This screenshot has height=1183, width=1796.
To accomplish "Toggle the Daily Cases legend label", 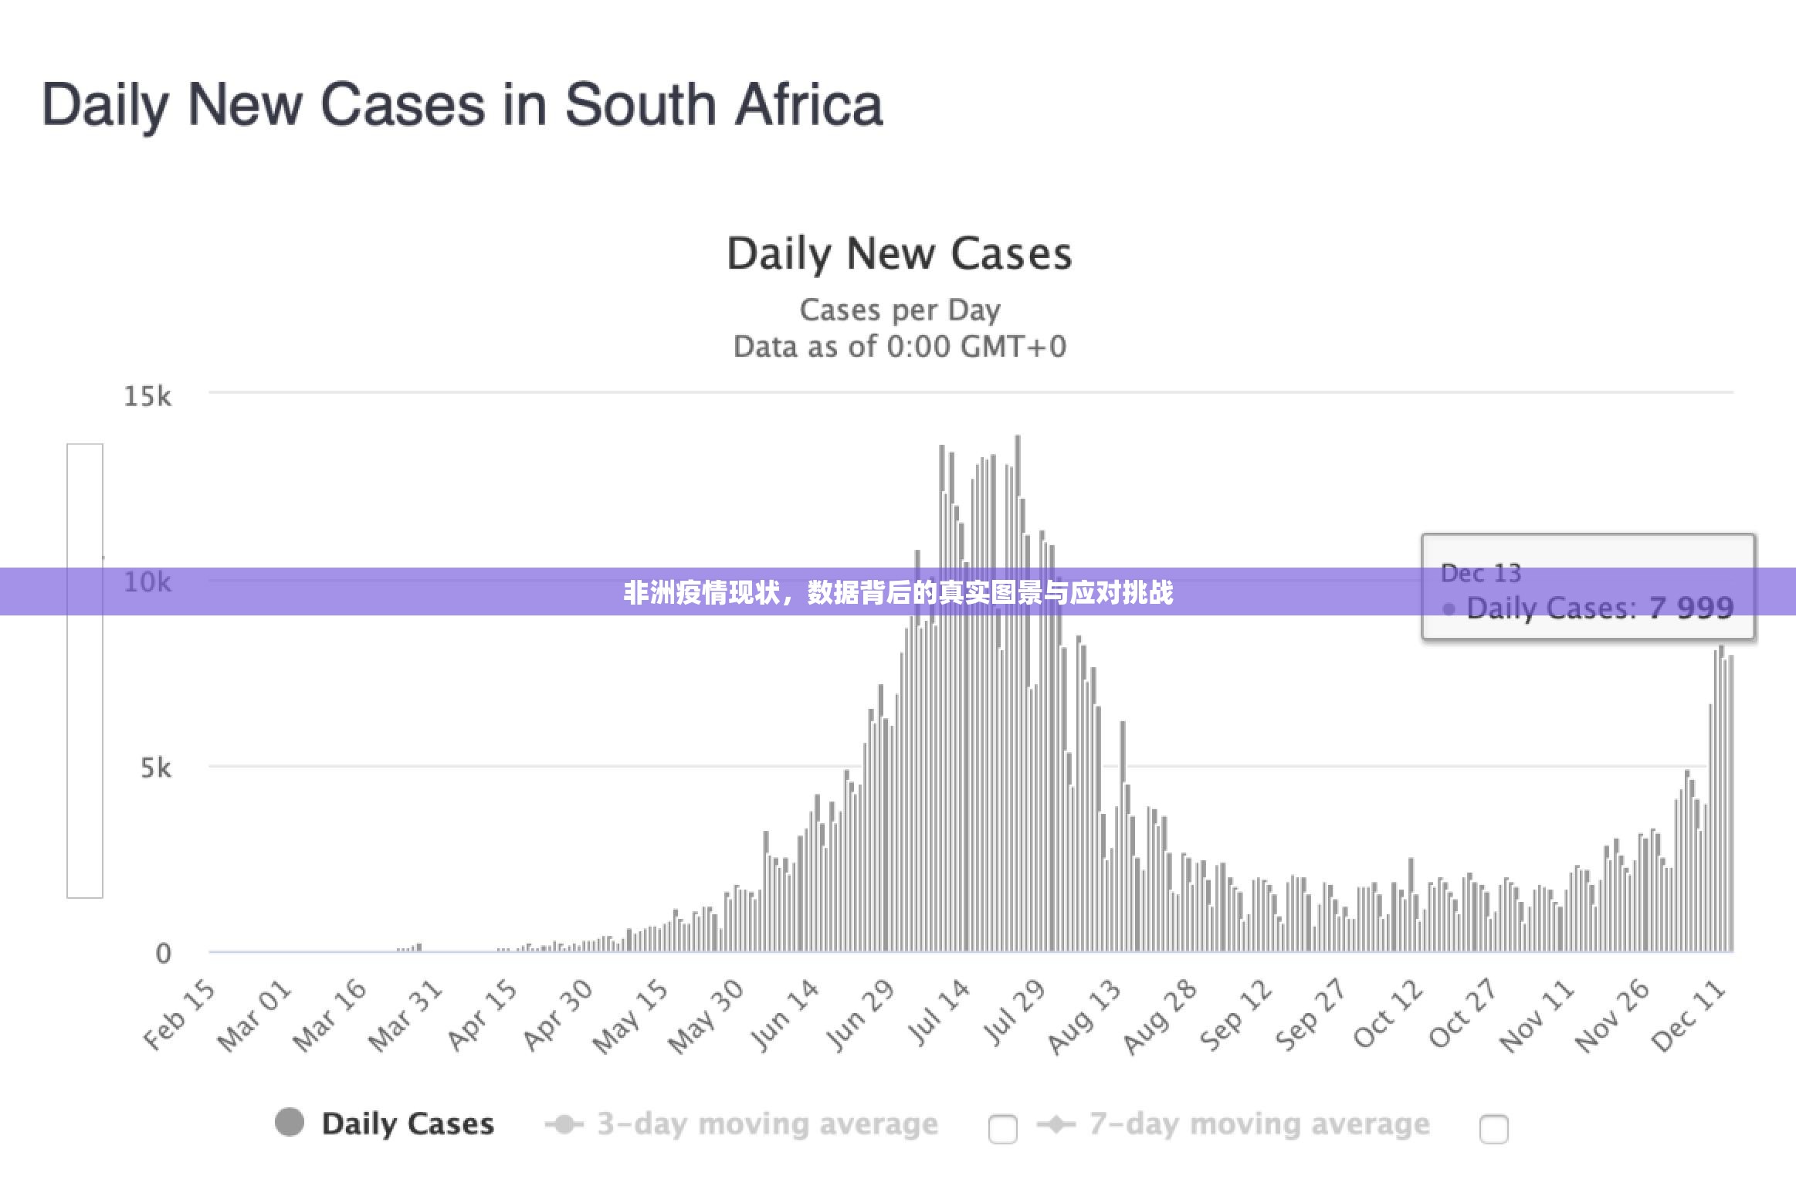I will coord(408,1124).
